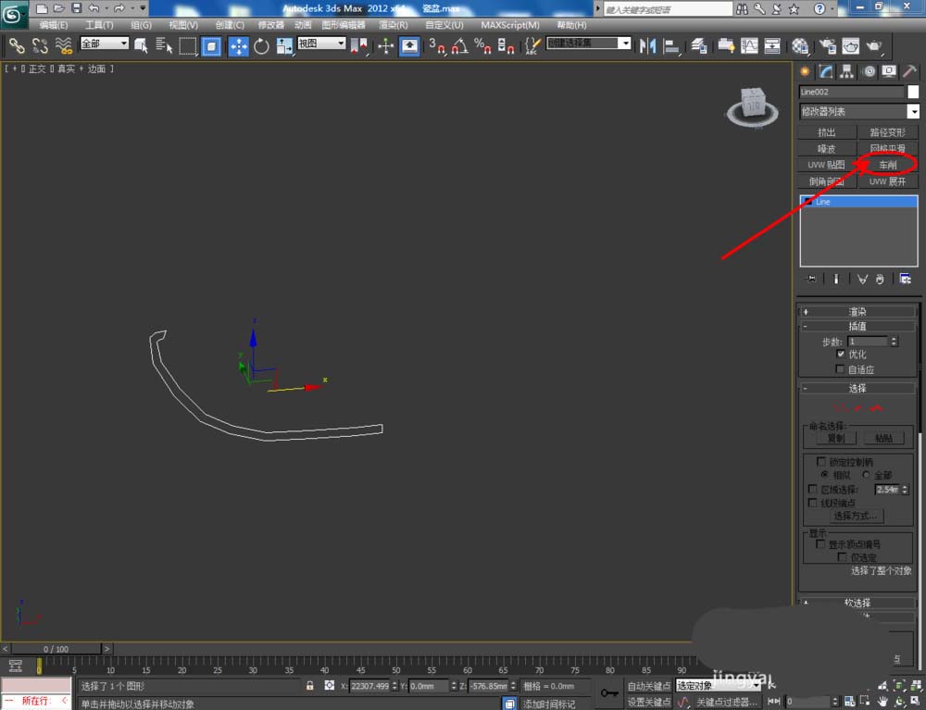Screen dimensions: 926x710
Task: Click Configure Modifier Sets icon
Action: (x=905, y=280)
